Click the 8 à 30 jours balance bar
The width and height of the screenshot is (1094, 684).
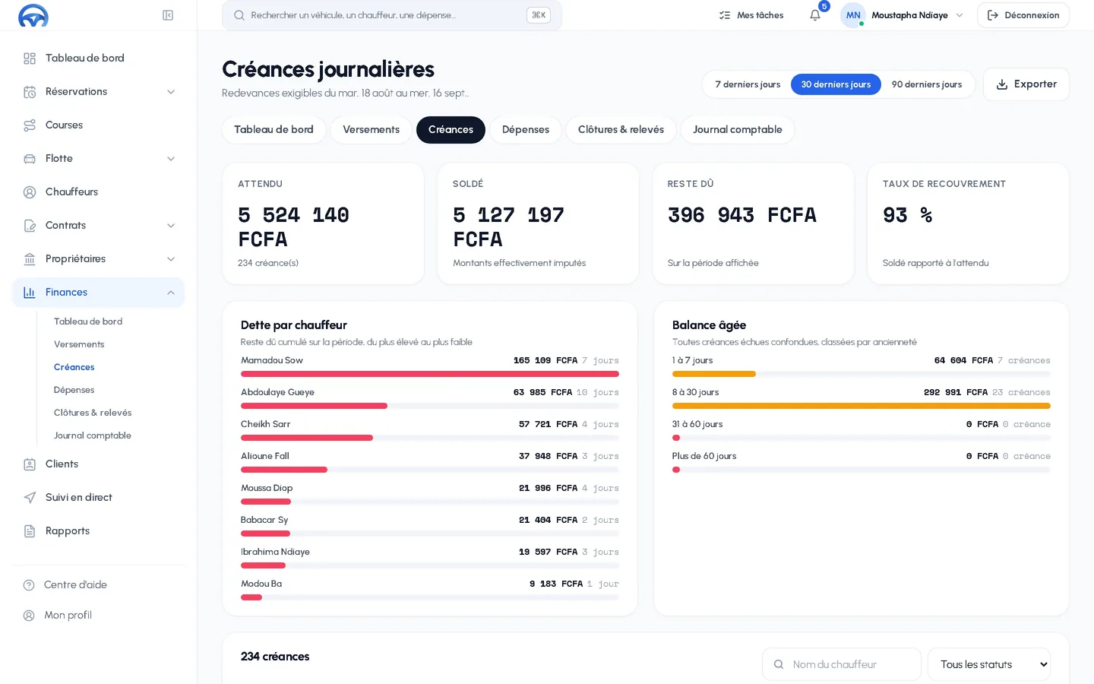click(x=862, y=406)
